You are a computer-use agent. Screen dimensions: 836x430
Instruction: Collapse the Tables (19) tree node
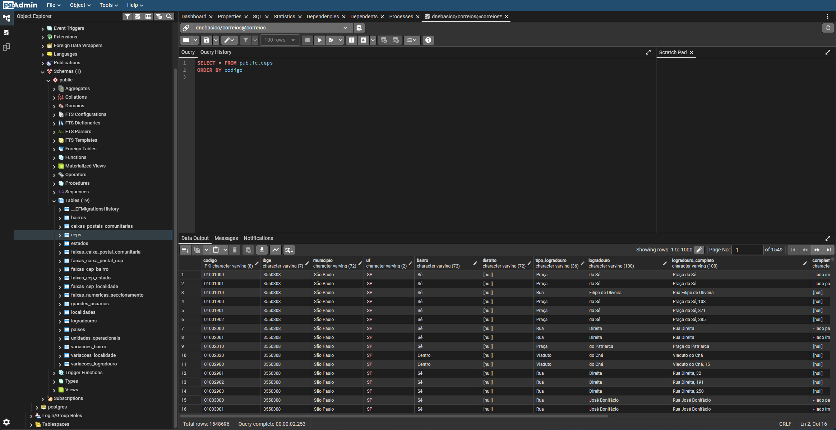tap(54, 201)
